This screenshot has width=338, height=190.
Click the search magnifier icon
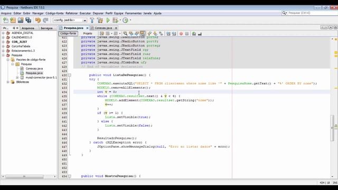tap(284, 13)
